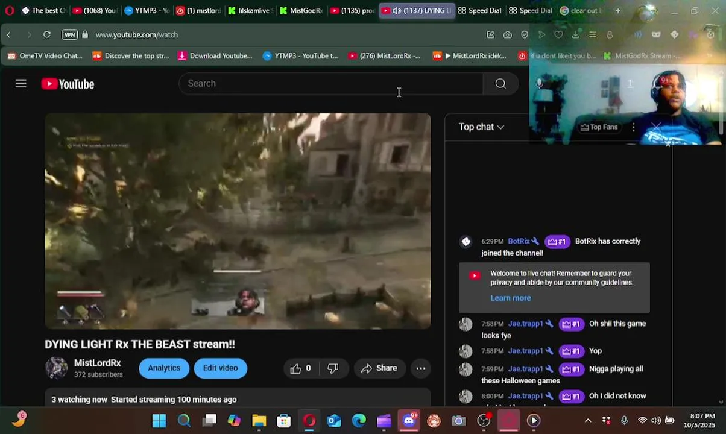This screenshot has height=434, width=726.
Task: Switch to the YTMP3 tab
Action: coord(147,11)
